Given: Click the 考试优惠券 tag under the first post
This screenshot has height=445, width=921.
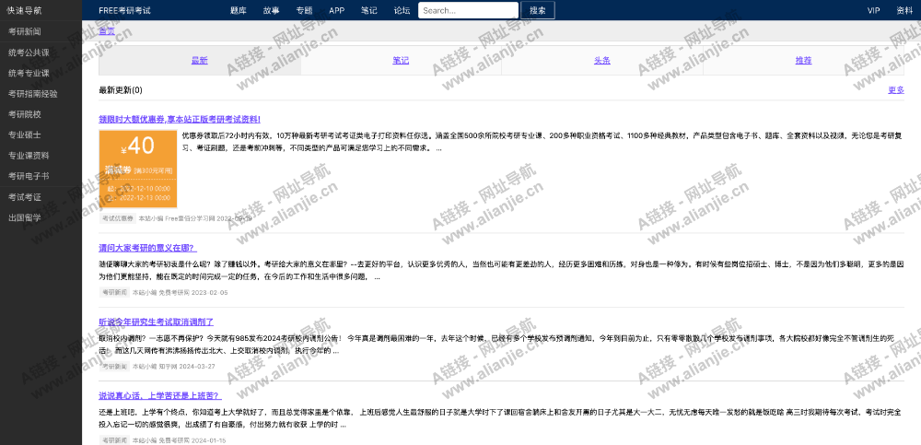Looking at the screenshot, I should 117,218.
